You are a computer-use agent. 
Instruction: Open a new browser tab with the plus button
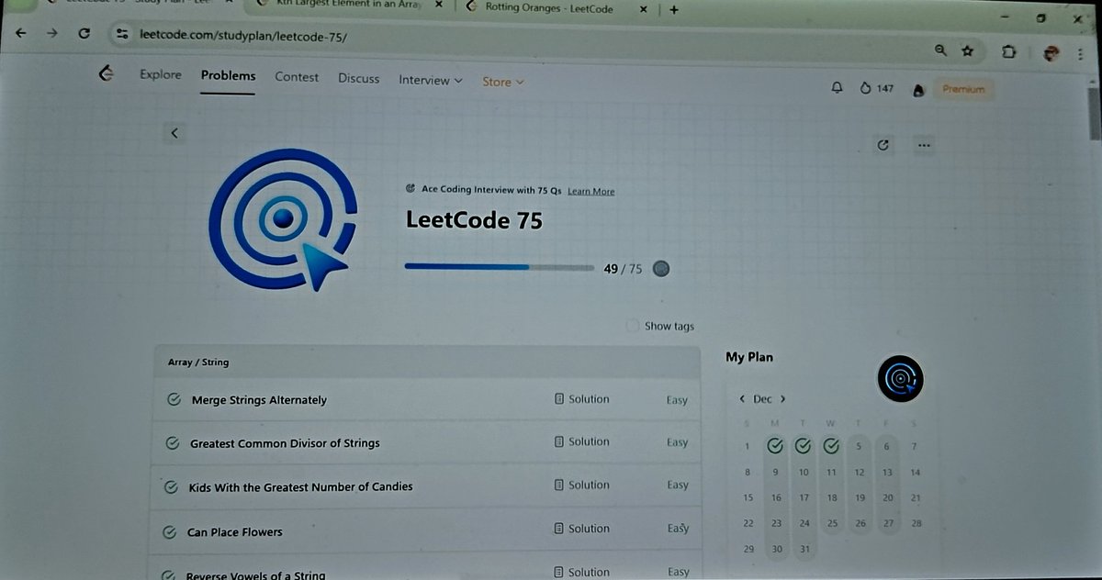coord(674,10)
